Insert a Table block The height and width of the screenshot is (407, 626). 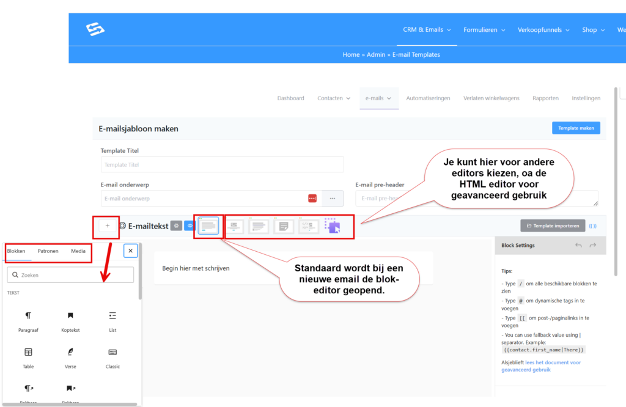pos(28,357)
